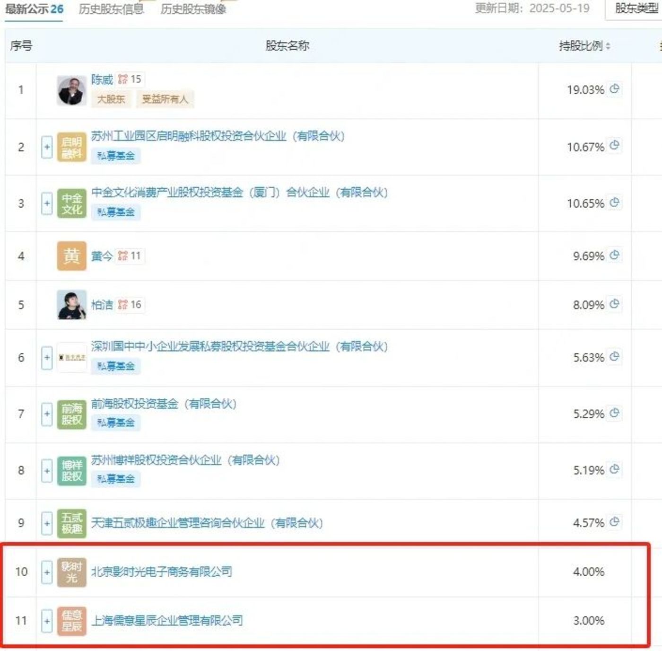Open the equity chart icon next to 10.67%
This screenshot has width=662, height=651.
pyautogui.click(x=614, y=146)
